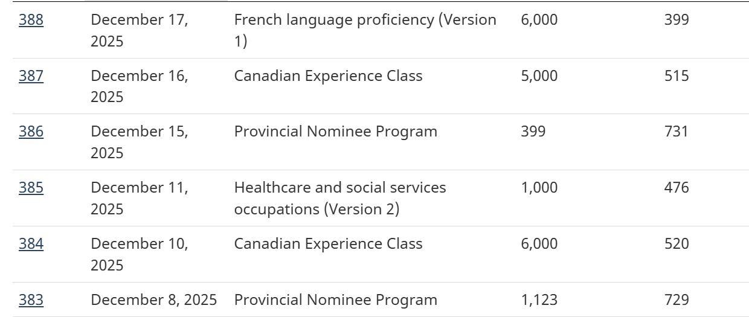Select the Healthcare and social services occupations cell
The height and width of the screenshot is (317, 749).
(x=339, y=198)
